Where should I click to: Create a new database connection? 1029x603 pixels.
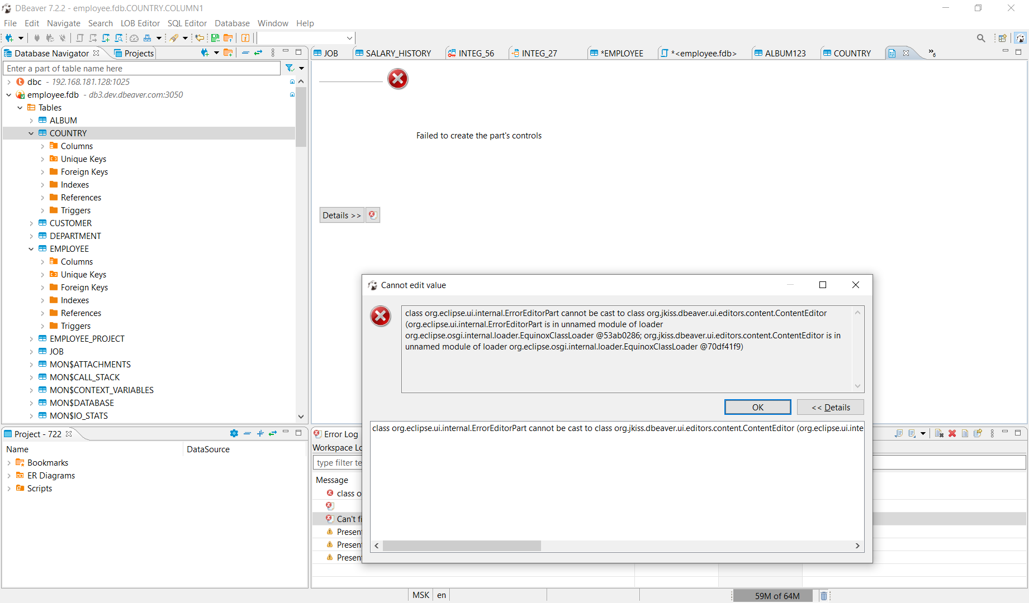(x=8, y=37)
